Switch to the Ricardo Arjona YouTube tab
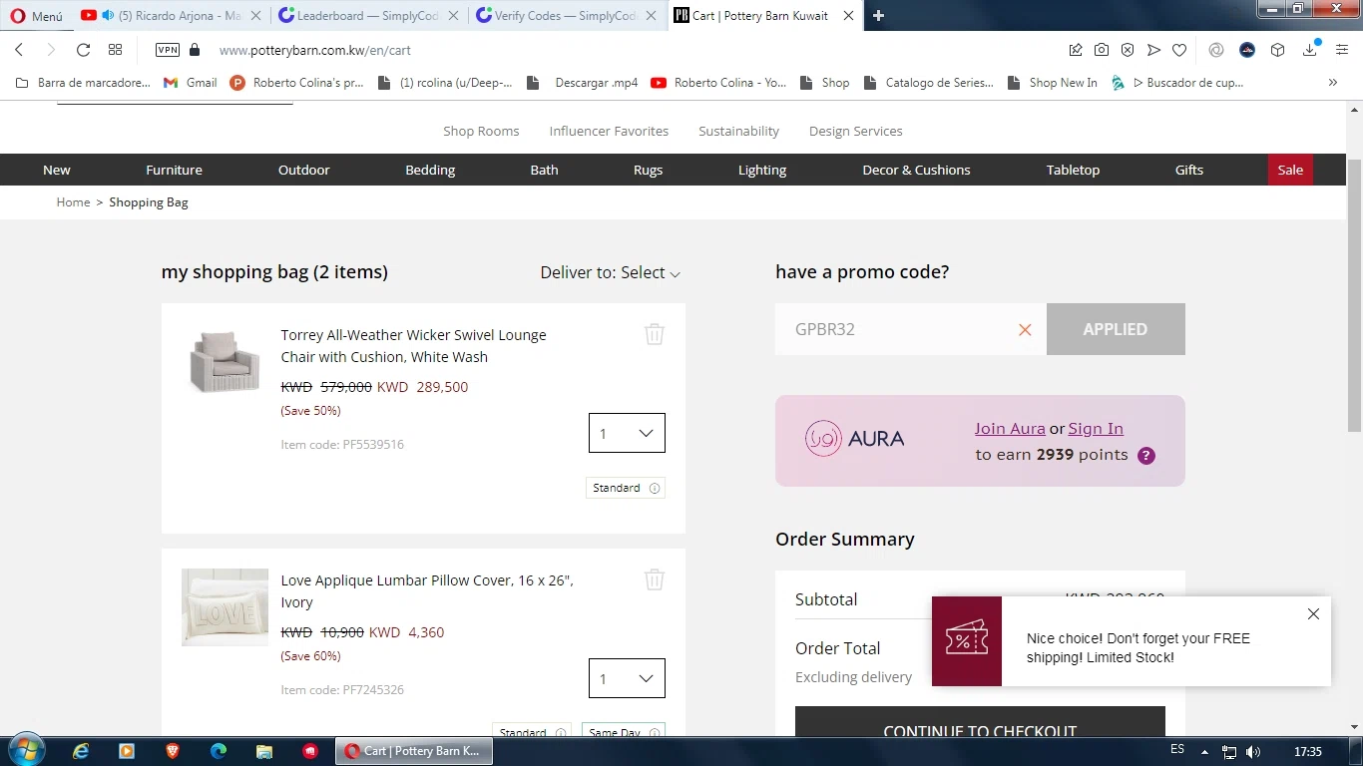The width and height of the screenshot is (1363, 766). [x=171, y=16]
